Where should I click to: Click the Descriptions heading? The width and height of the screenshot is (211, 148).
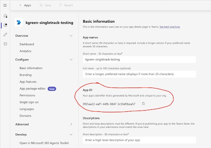(x=91, y=118)
